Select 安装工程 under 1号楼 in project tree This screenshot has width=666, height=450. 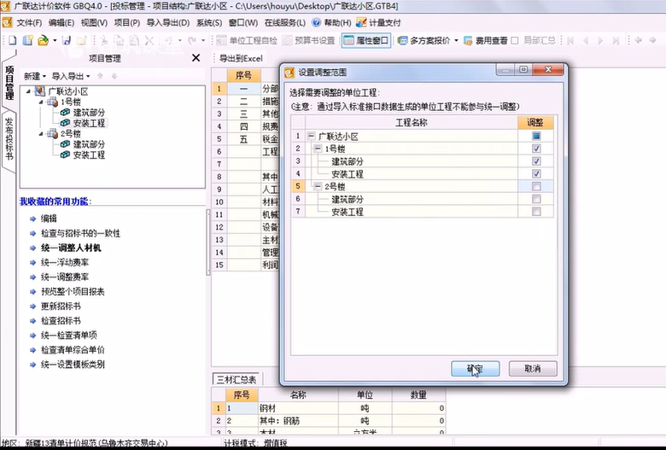click(89, 123)
